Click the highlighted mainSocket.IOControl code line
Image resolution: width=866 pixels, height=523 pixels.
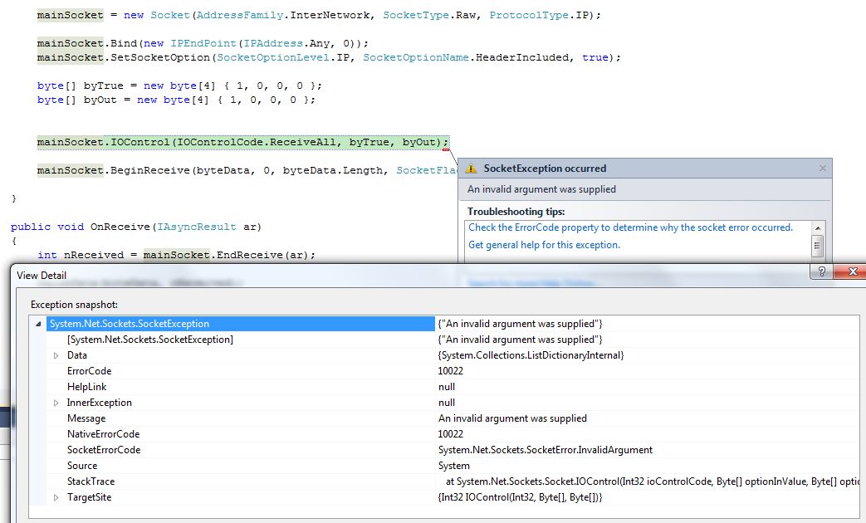[243, 143]
